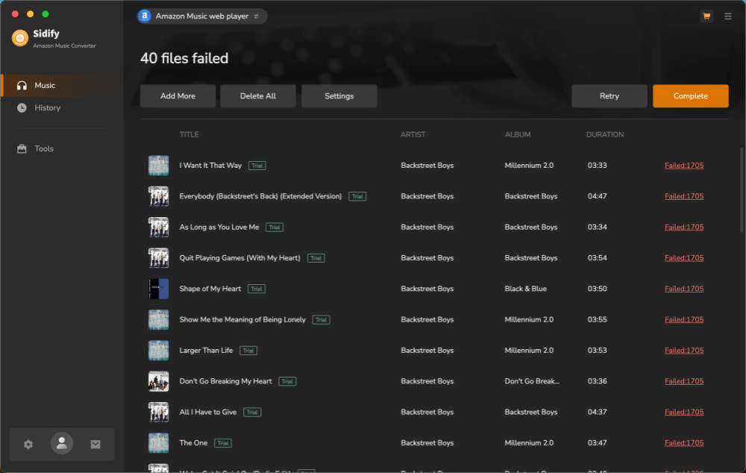Click Trial badge next to I Want It That Way
746x473 pixels.
click(x=257, y=166)
